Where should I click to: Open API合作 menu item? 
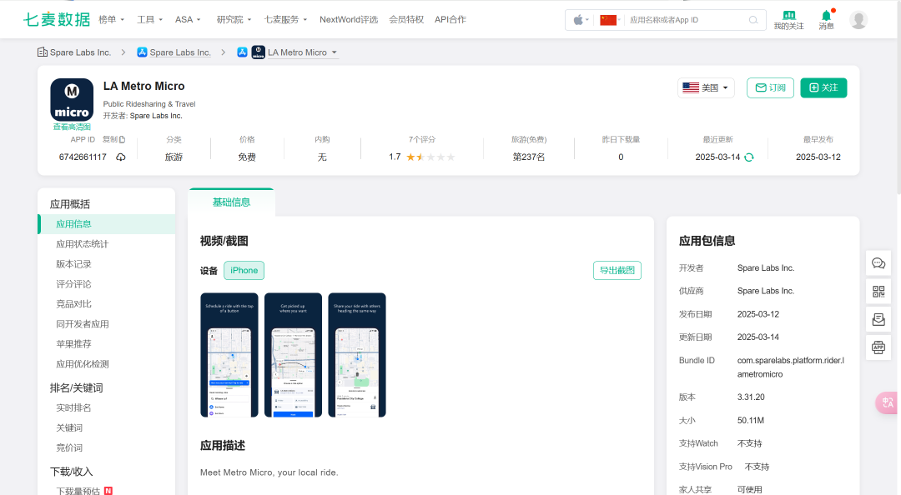[450, 19]
